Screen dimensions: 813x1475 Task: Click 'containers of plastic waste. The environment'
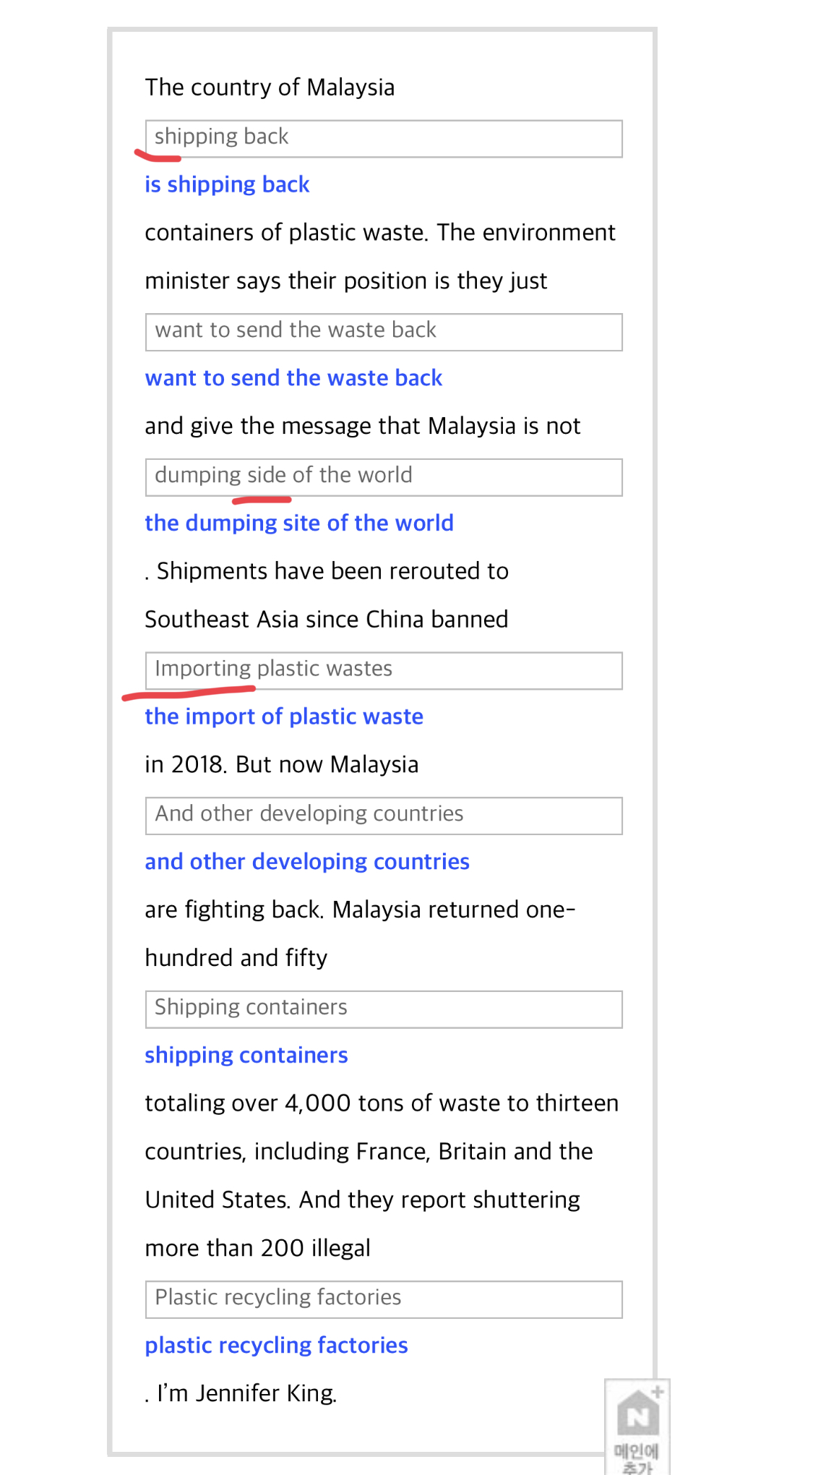(380, 232)
